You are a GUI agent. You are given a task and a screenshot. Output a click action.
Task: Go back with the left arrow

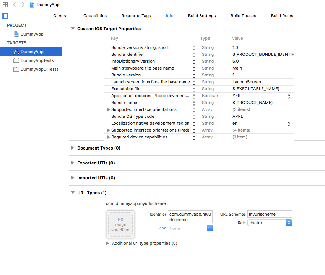[14, 5]
